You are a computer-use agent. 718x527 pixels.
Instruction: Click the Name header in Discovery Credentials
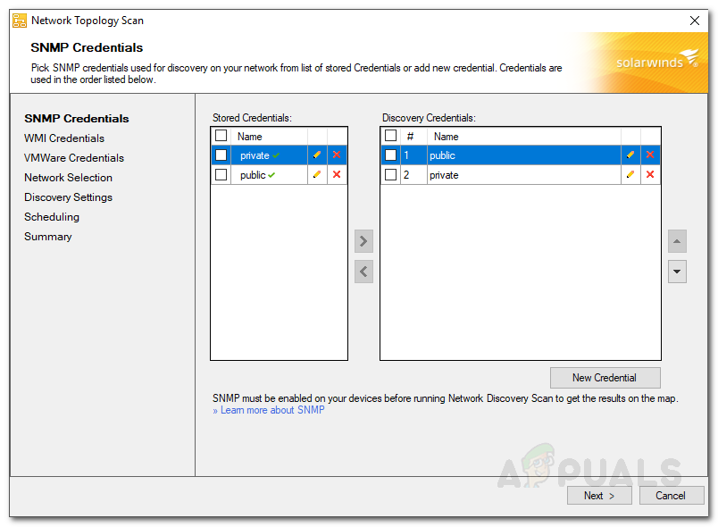point(446,137)
